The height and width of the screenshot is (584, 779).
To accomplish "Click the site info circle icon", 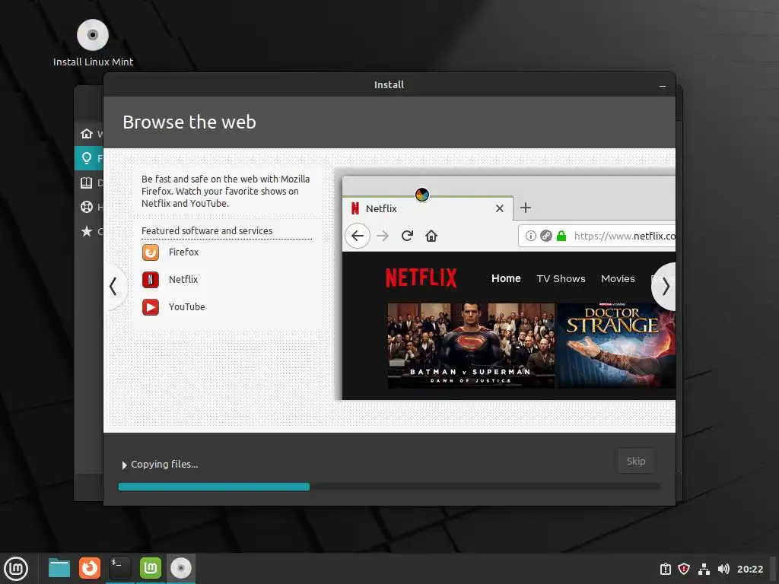I will (x=530, y=236).
